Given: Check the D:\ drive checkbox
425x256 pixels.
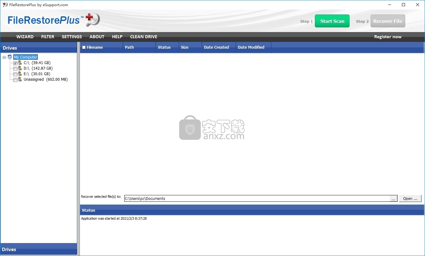Looking at the screenshot, I should pos(15,69).
